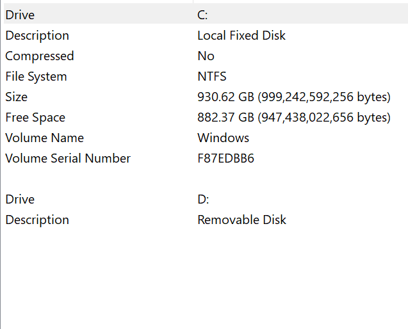The width and height of the screenshot is (408, 329).
Task: Click the Volume Serial Number label
Action: coord(68,158)
